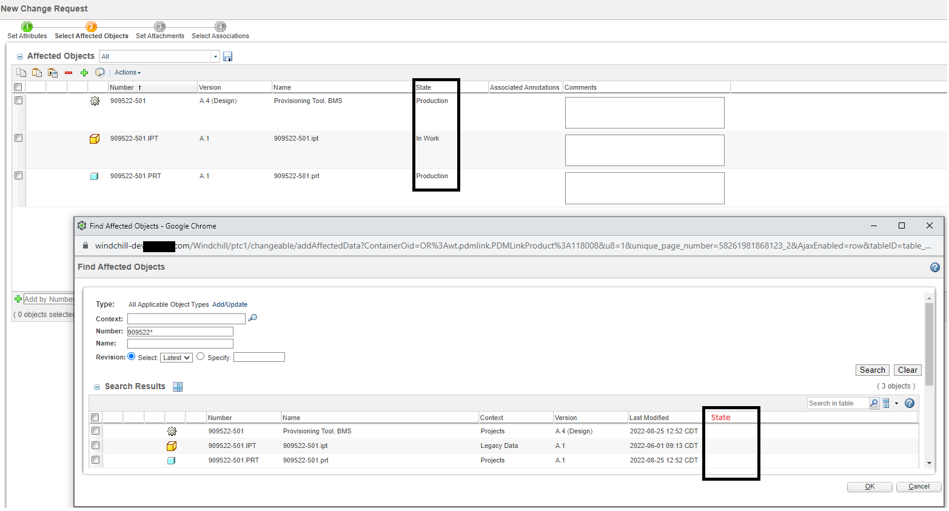The width and height of the screenshot is (949, 511).
Task: Add objects using the green plus icon
Action: click(84, 72)
